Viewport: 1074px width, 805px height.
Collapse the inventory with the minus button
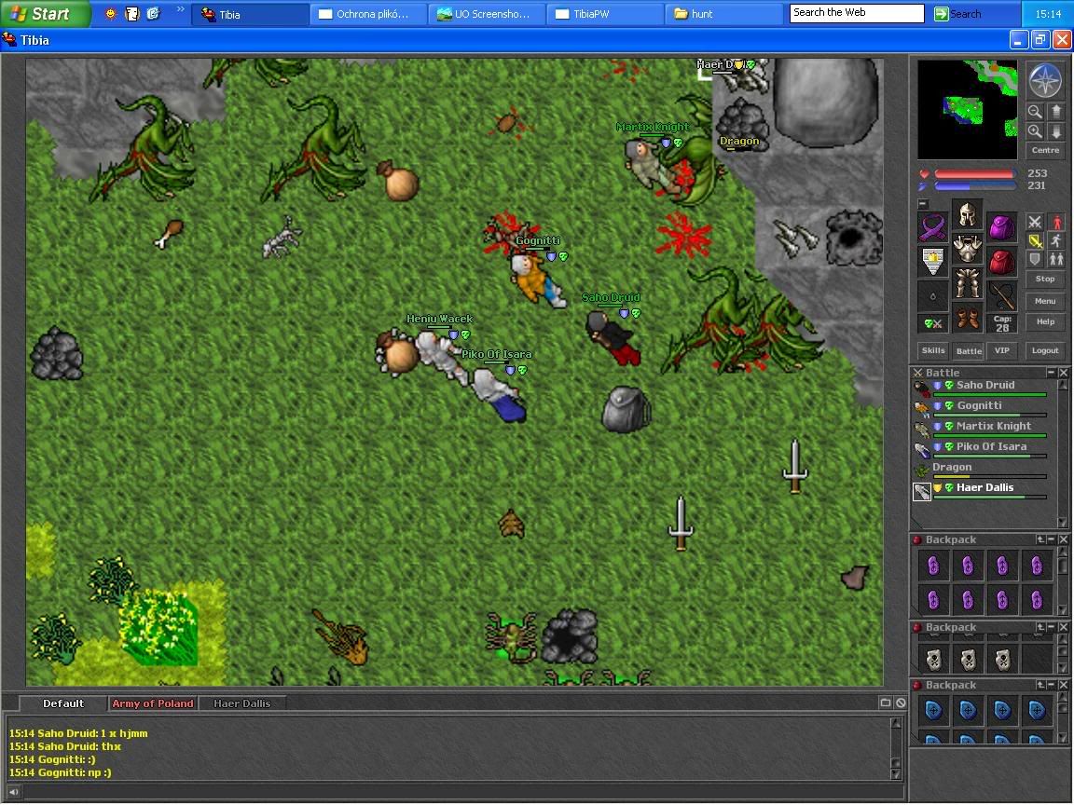coord(923,204)
